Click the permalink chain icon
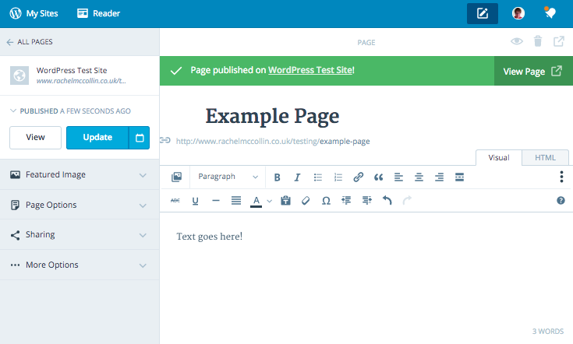Viewport: 573px width, 344px height. click(164, 140)
